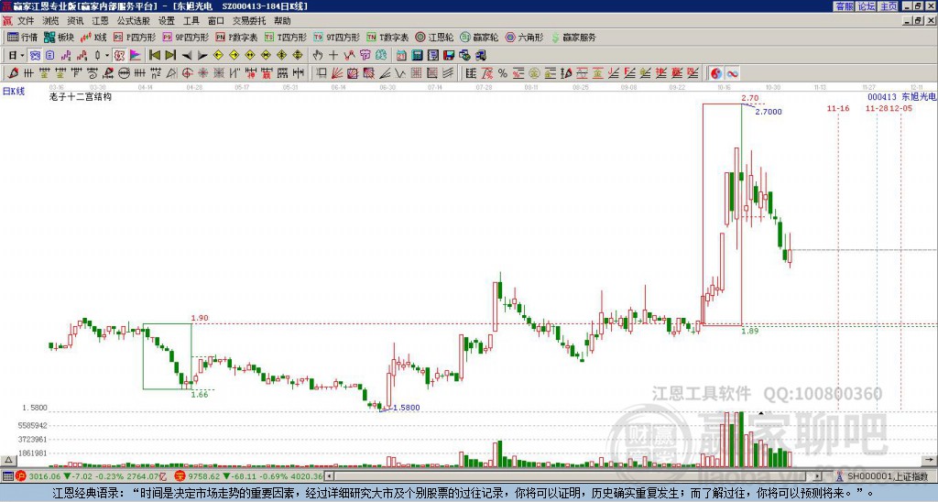Click the hand pan tool icon

pyautogui.click(x=317, y=56)
